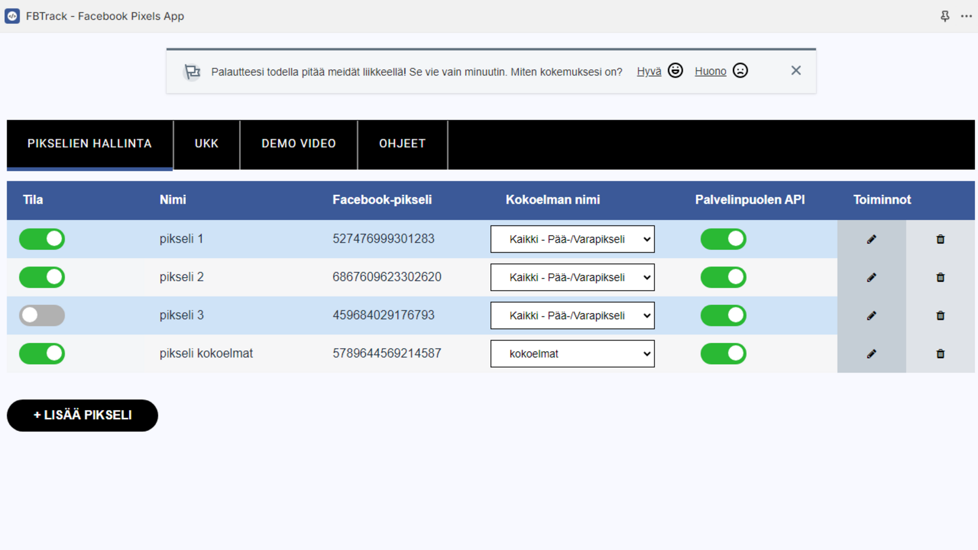Click the name cell 'pikseli 2'
Viewport: 978px width, 550px height.
coord(182,277)
